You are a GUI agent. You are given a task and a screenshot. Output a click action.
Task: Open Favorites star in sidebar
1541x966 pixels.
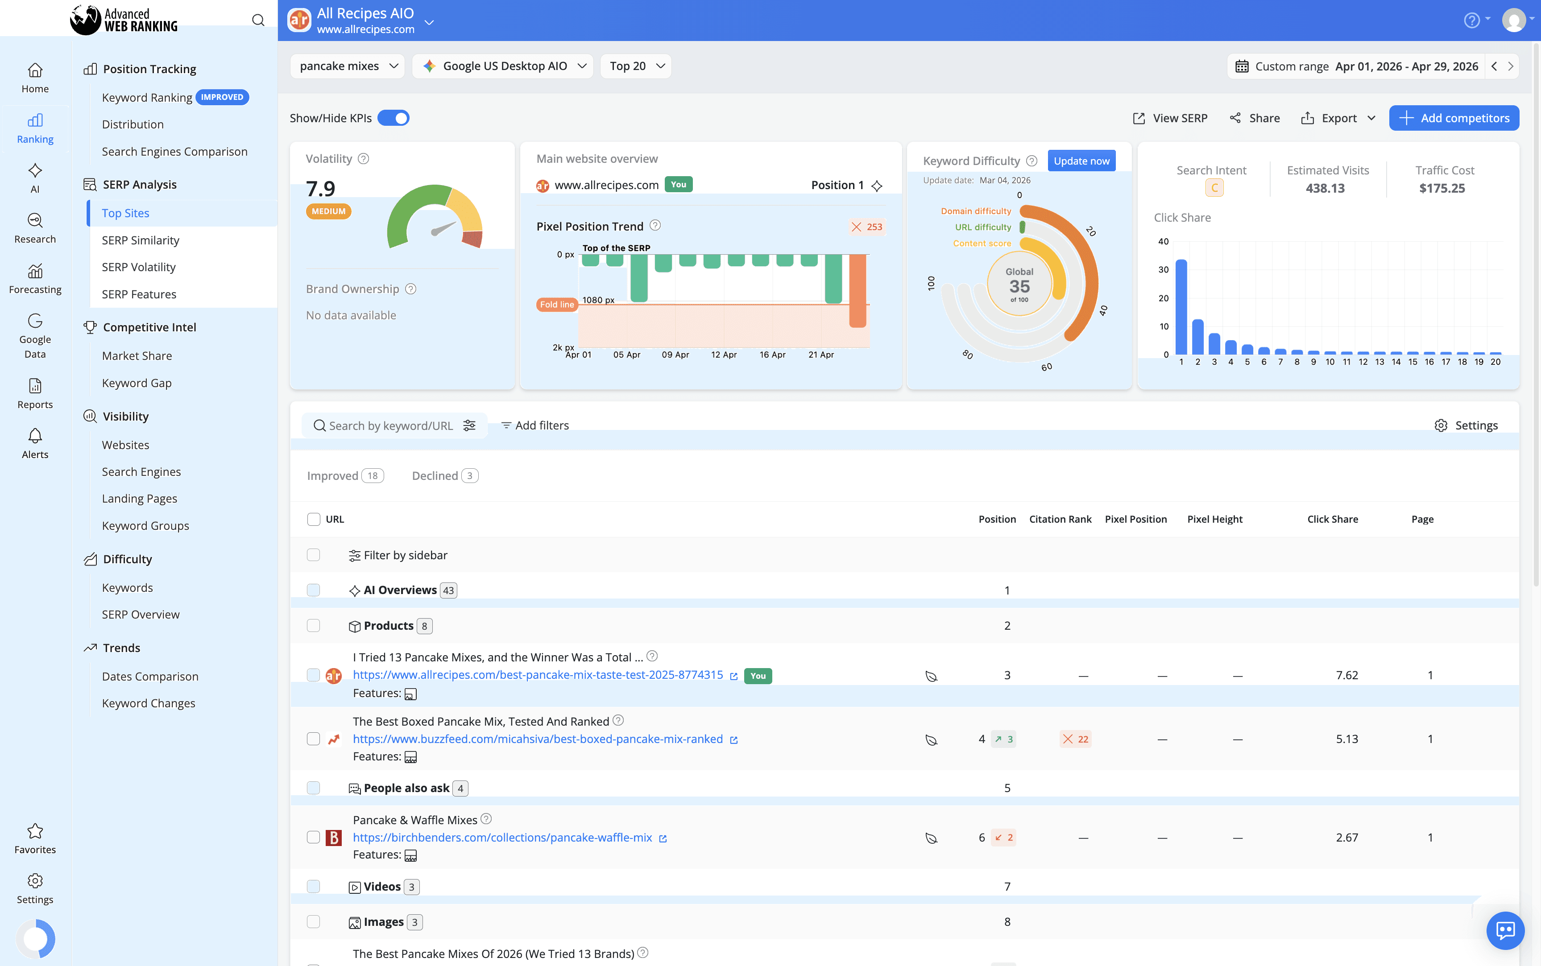pyautogui.click(x=35, y=839)
